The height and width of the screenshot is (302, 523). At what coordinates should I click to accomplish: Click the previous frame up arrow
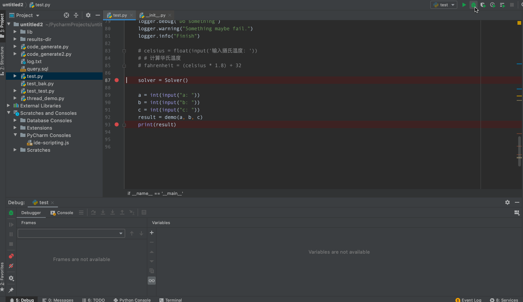(x=132, y=233)
